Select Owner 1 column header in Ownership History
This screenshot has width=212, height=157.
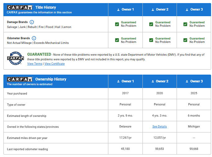[x=125, y=81]
